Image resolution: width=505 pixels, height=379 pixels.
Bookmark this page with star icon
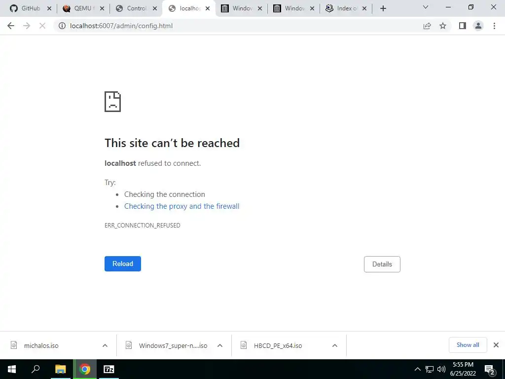click(443, 26)
